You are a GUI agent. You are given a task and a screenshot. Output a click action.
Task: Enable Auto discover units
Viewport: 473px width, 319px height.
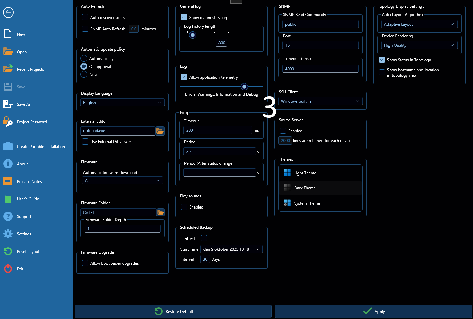(85, 17)
